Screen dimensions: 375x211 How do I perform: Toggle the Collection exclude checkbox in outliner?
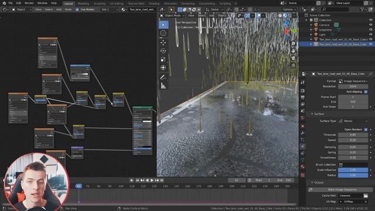pyautogui.click(x=311, y=20)
